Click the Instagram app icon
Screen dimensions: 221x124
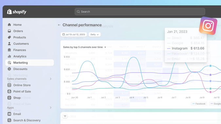point(208,26)
